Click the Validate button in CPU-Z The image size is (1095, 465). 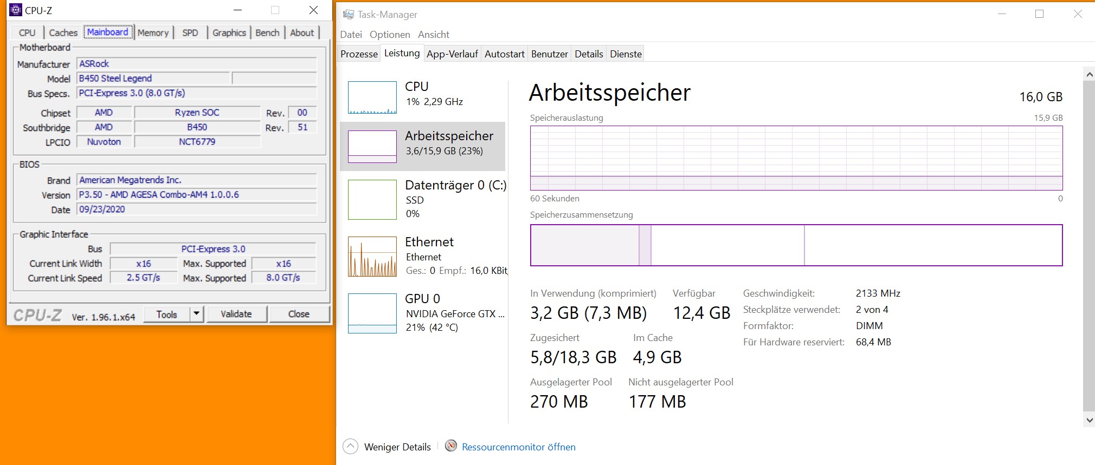tap(236, 314)
